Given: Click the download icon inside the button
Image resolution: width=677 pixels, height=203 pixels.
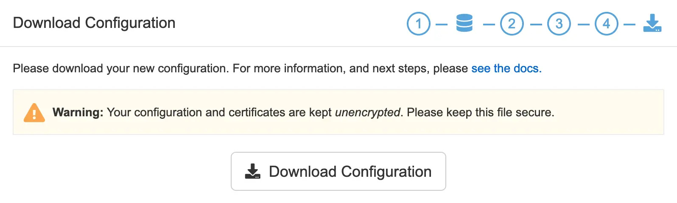Looking at the screenshot, I should point(253,171).
